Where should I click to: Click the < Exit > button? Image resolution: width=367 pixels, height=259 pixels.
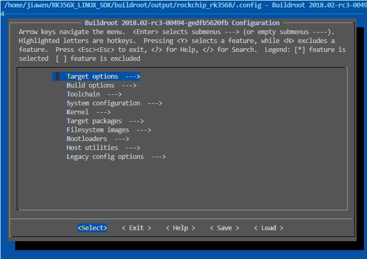point(136,228)
